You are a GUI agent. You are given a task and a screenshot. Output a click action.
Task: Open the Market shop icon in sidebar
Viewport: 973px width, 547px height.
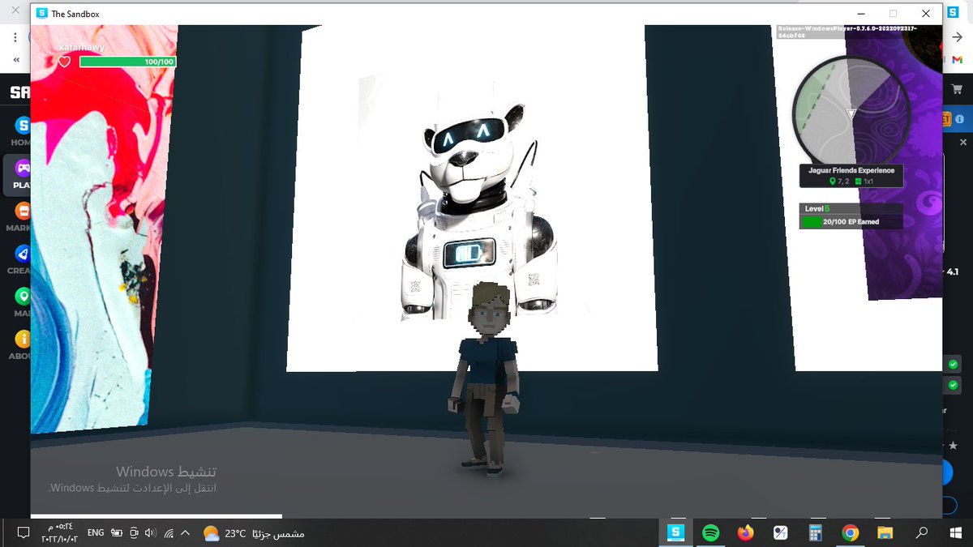pyautogui.click(x=23, y=211)
